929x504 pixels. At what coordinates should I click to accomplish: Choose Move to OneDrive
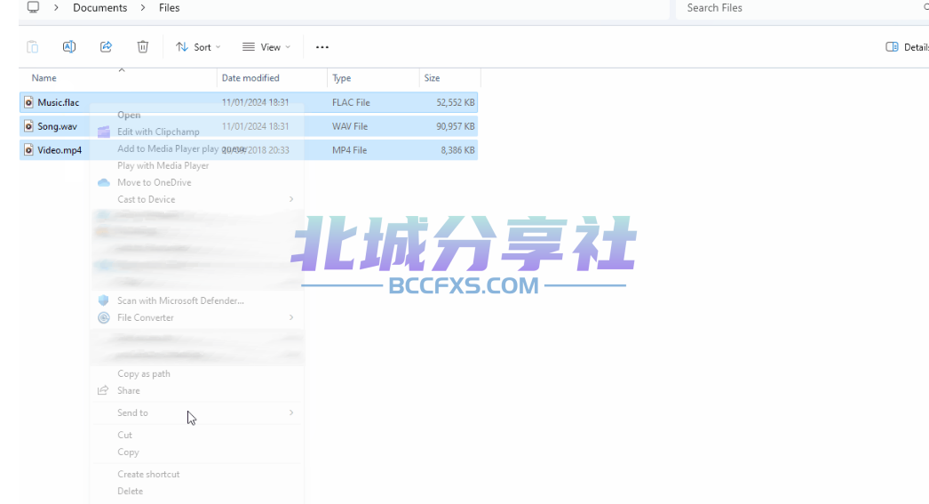click(196, 182)
